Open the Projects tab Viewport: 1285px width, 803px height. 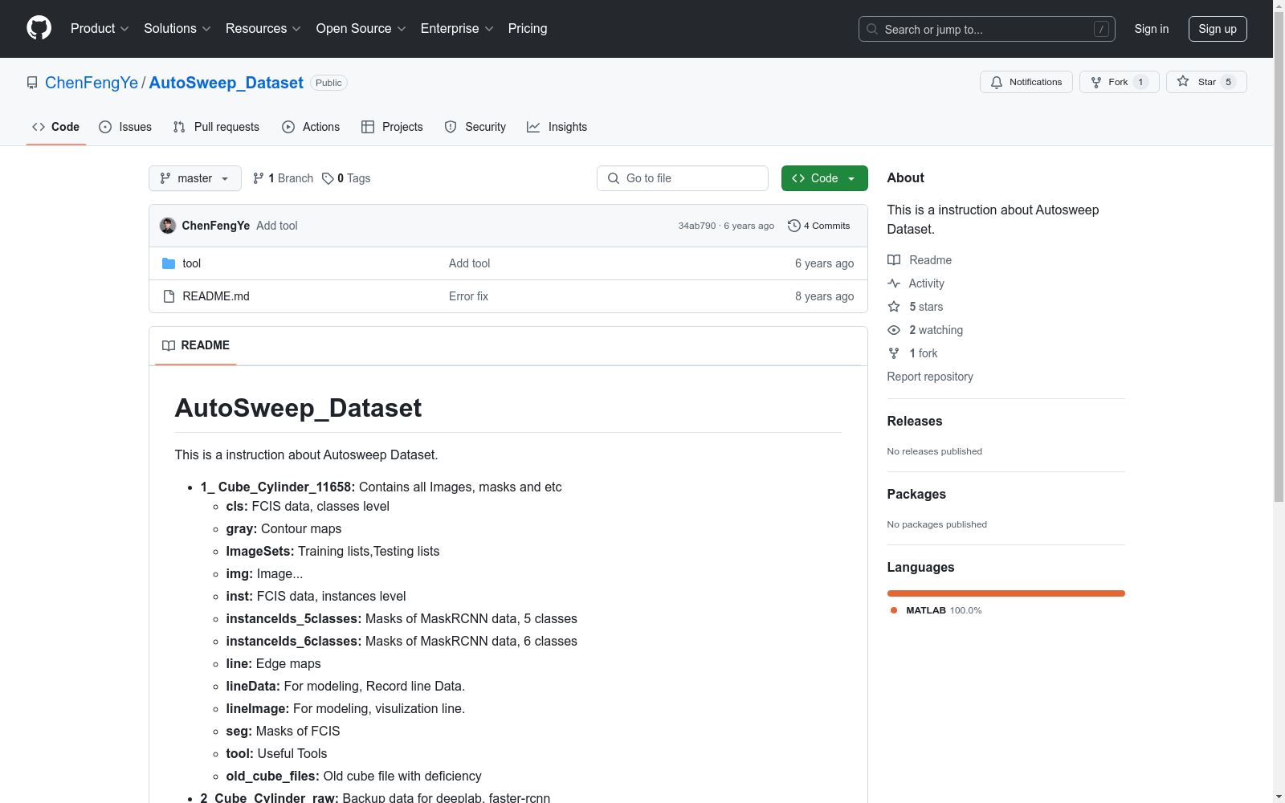(x=392, y=127)
